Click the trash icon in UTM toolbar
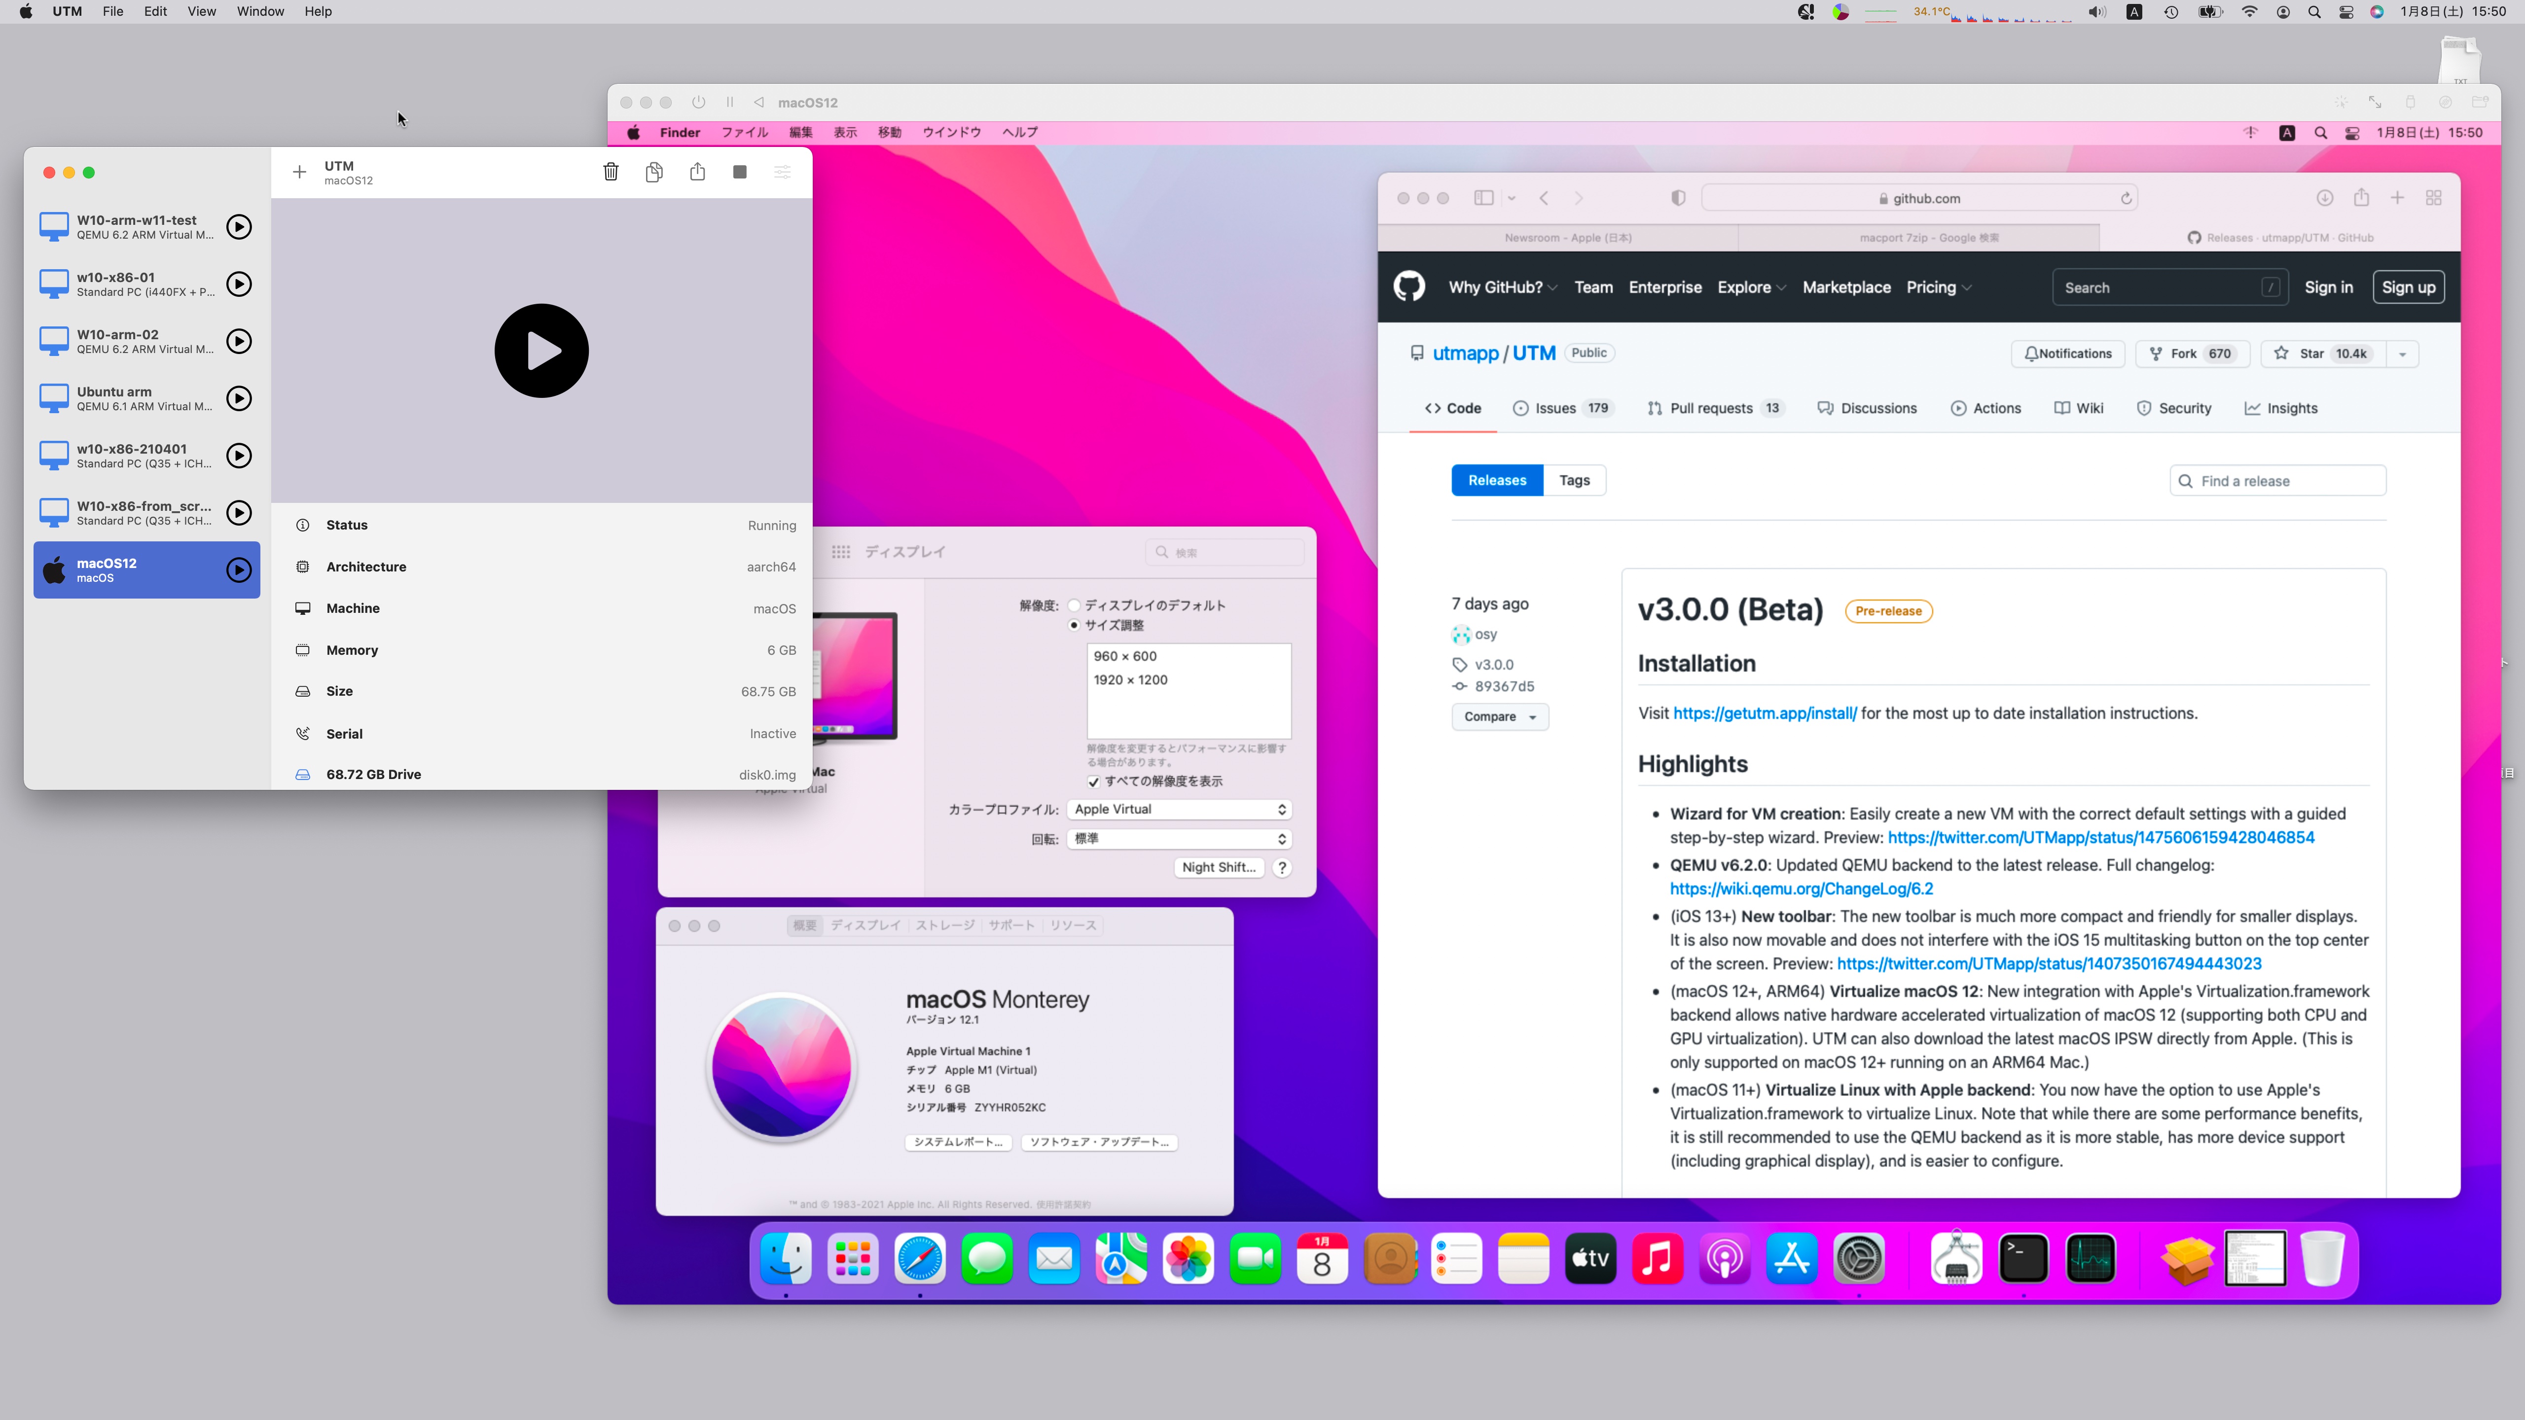Screen dimensions: 2525x1420 click(x=611, y=172)
